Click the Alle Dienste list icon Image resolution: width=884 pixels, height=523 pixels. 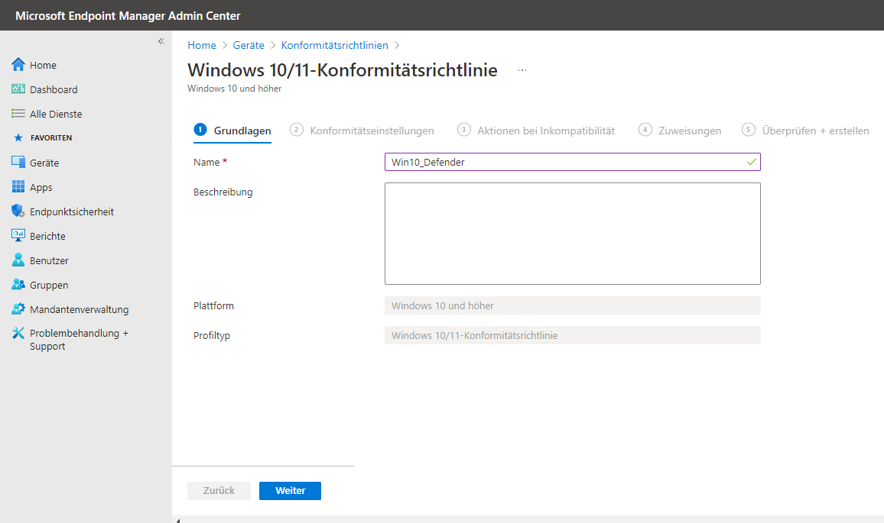point(18,114)
